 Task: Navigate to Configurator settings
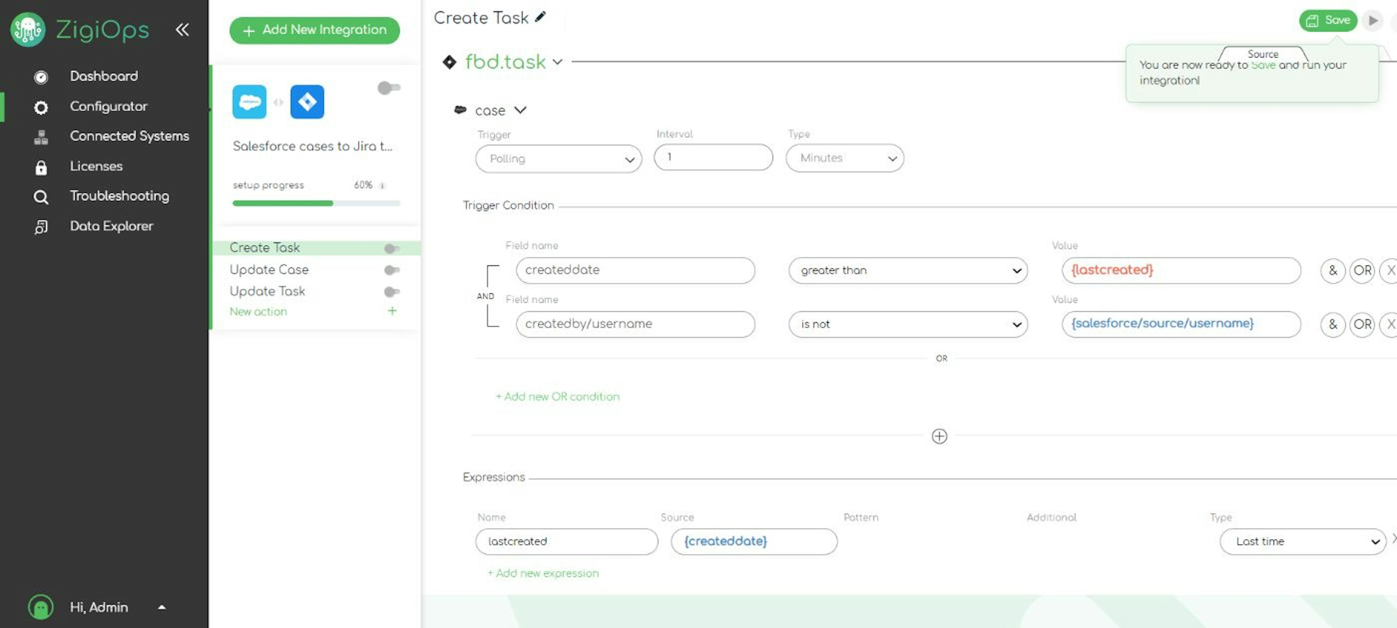tap(108, 106)
